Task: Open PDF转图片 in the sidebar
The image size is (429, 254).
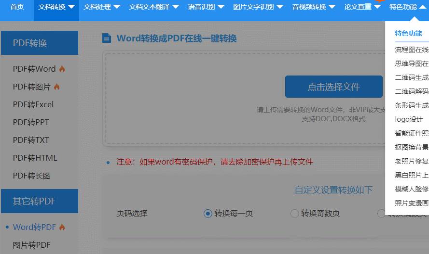Action: [32, 87]
